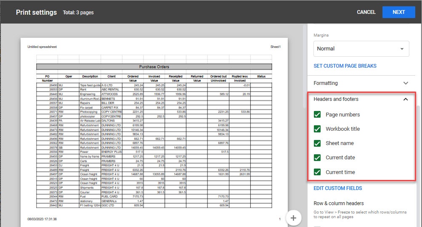Click the date timestamp in preview footer
The image size is (422, 227).
click(x=42, y=219)
